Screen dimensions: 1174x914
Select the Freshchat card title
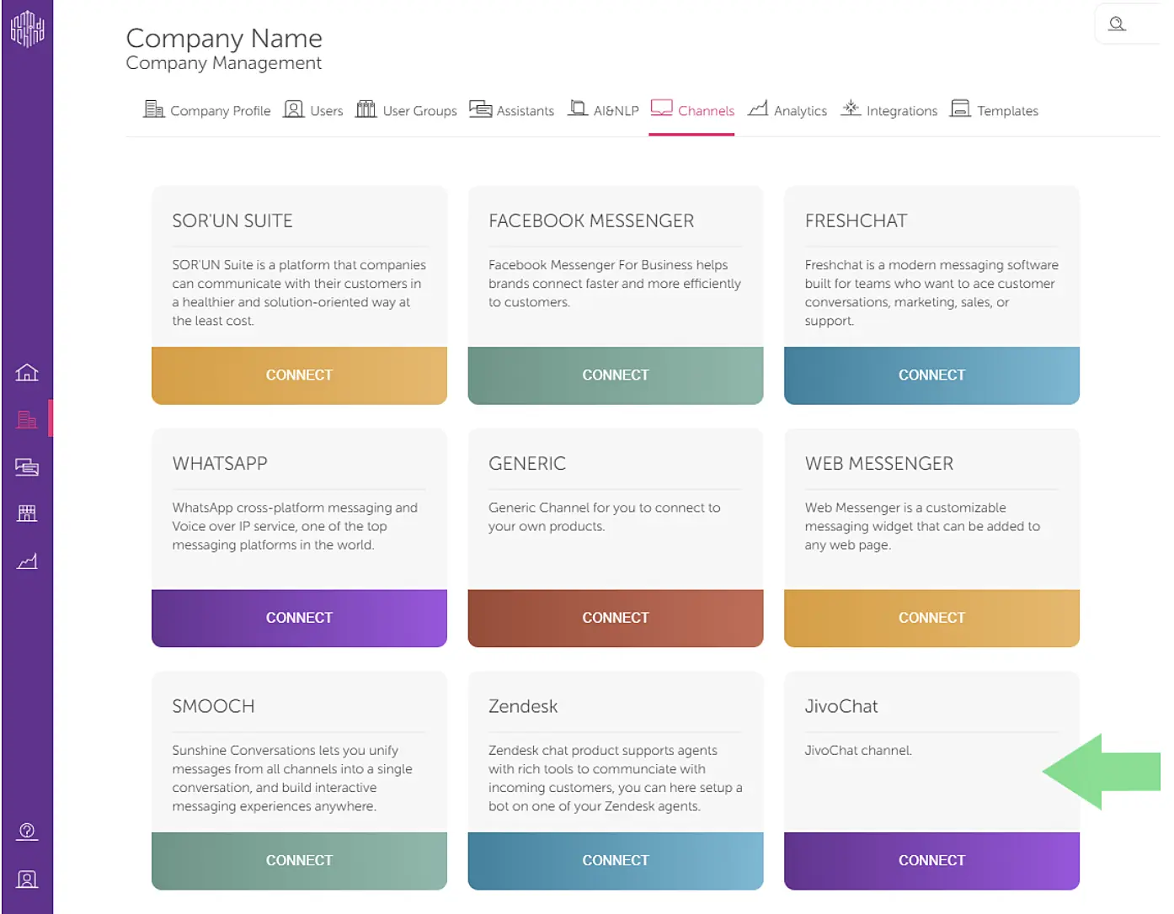click(856, 221)
